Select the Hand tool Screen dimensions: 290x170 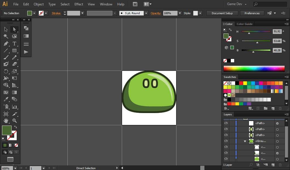tap(6, 121)
